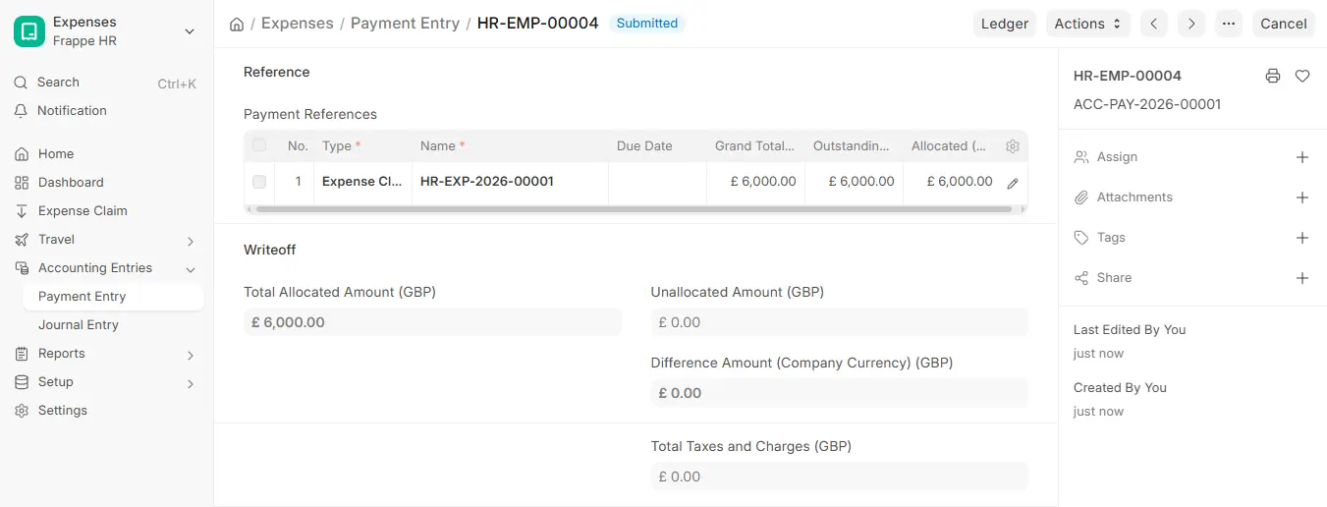Add a tag with plus icon
This screenshot has height=507, width=1327.
pyautogui.click(x=1302, y=238)
